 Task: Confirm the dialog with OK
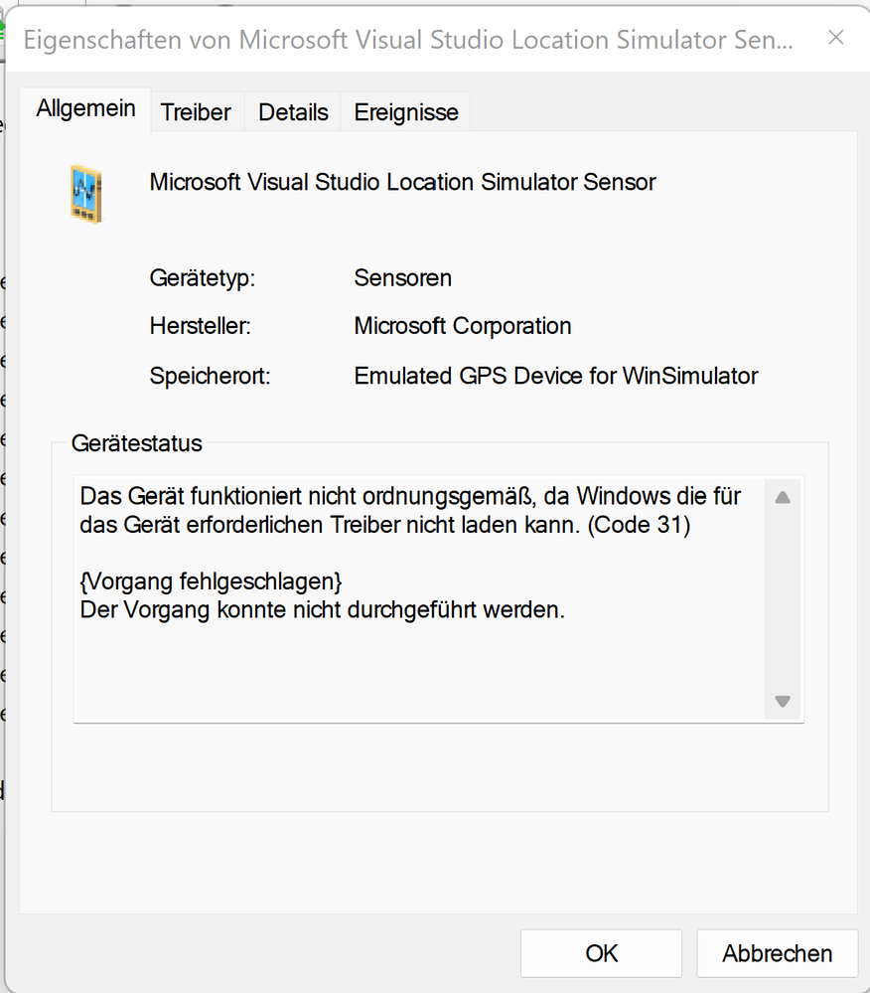pos(601,952)
